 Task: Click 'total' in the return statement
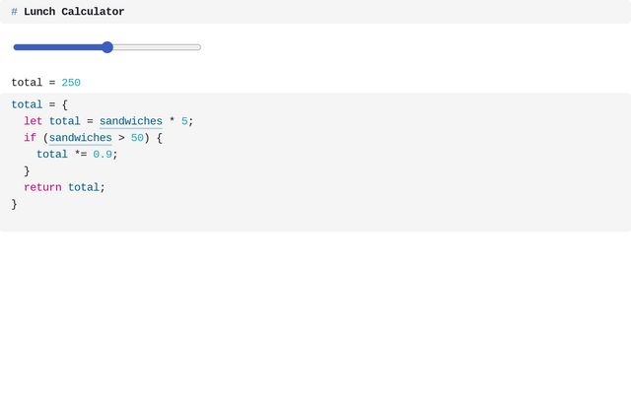click(83, 187)
